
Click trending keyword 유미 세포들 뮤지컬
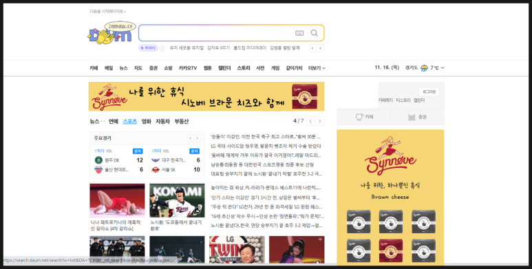[x=187, y=48]
